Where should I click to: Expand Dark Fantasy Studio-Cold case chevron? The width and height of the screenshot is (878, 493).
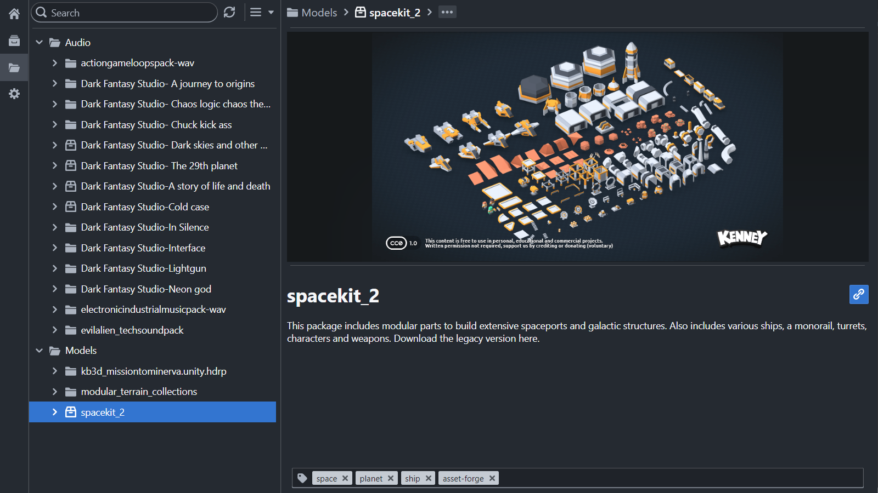click(54, 207)
